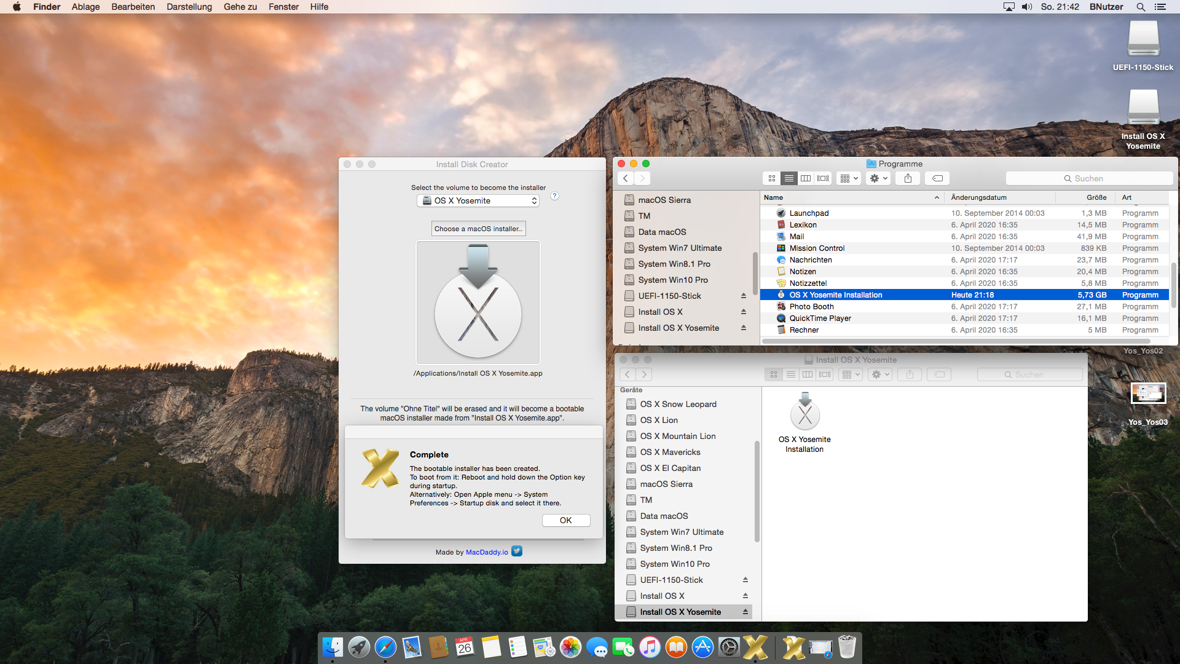Open the gear action dropdown in Programme
Image resolution: width=1180 pixels, height=664 pixels.
click(x=878, y=178)
